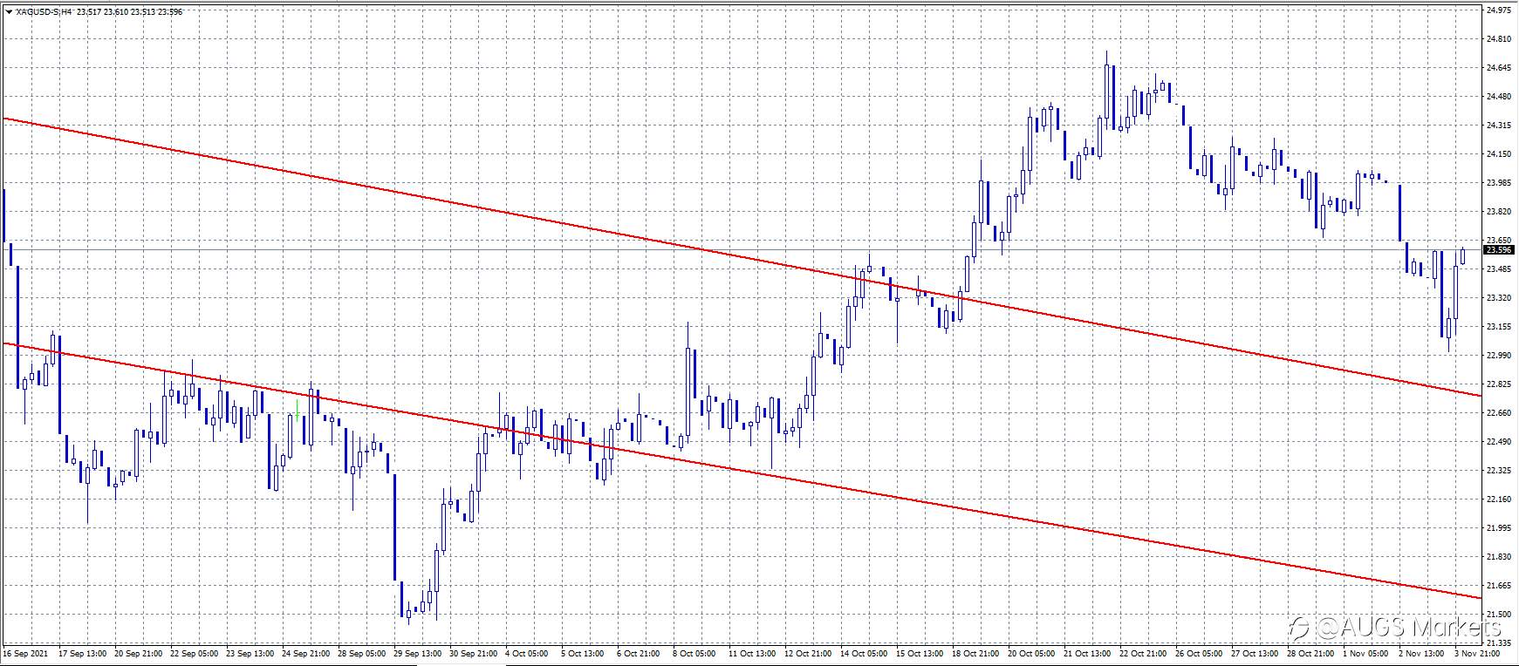Click the 17 Sep 13:00 time label
This screenshot has height=666, width=1519.
(x=83, y=653)
